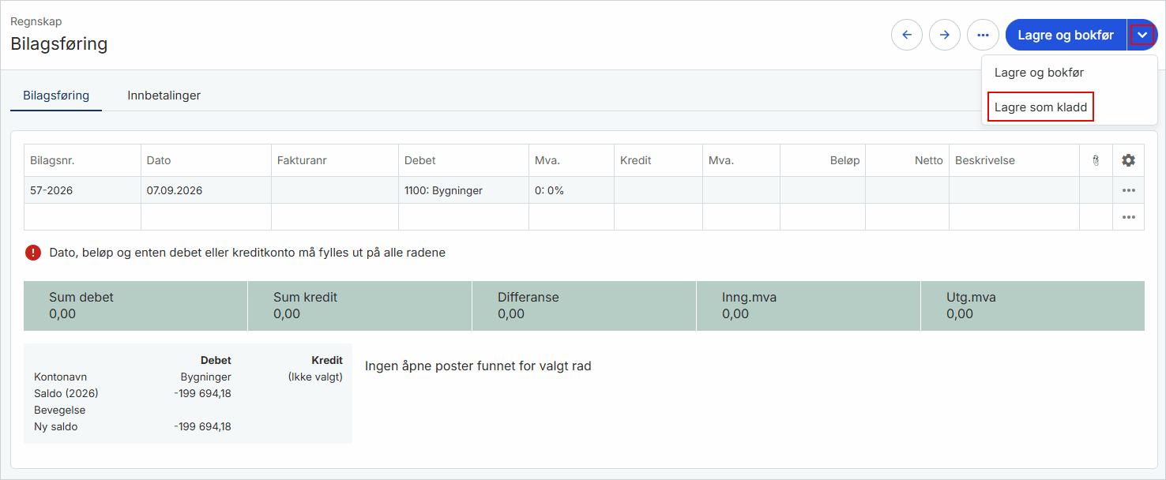
Task: Select the Mva. cell '0: 0%'
Action: point(572,190)
